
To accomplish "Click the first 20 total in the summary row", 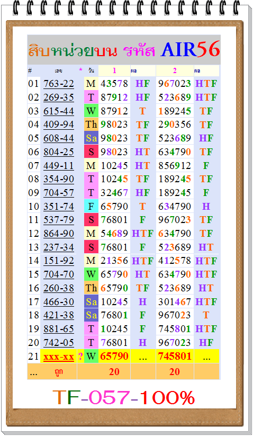I will coord(114,372).
